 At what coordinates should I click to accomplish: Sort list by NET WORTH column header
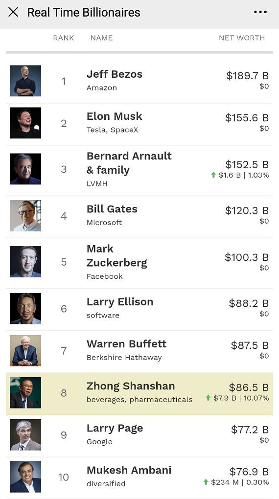[242, 38]
